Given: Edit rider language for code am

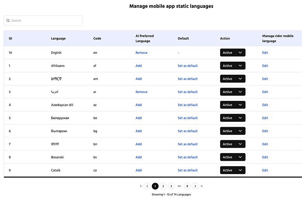Looking at the screenshot, I should [265, 79].
